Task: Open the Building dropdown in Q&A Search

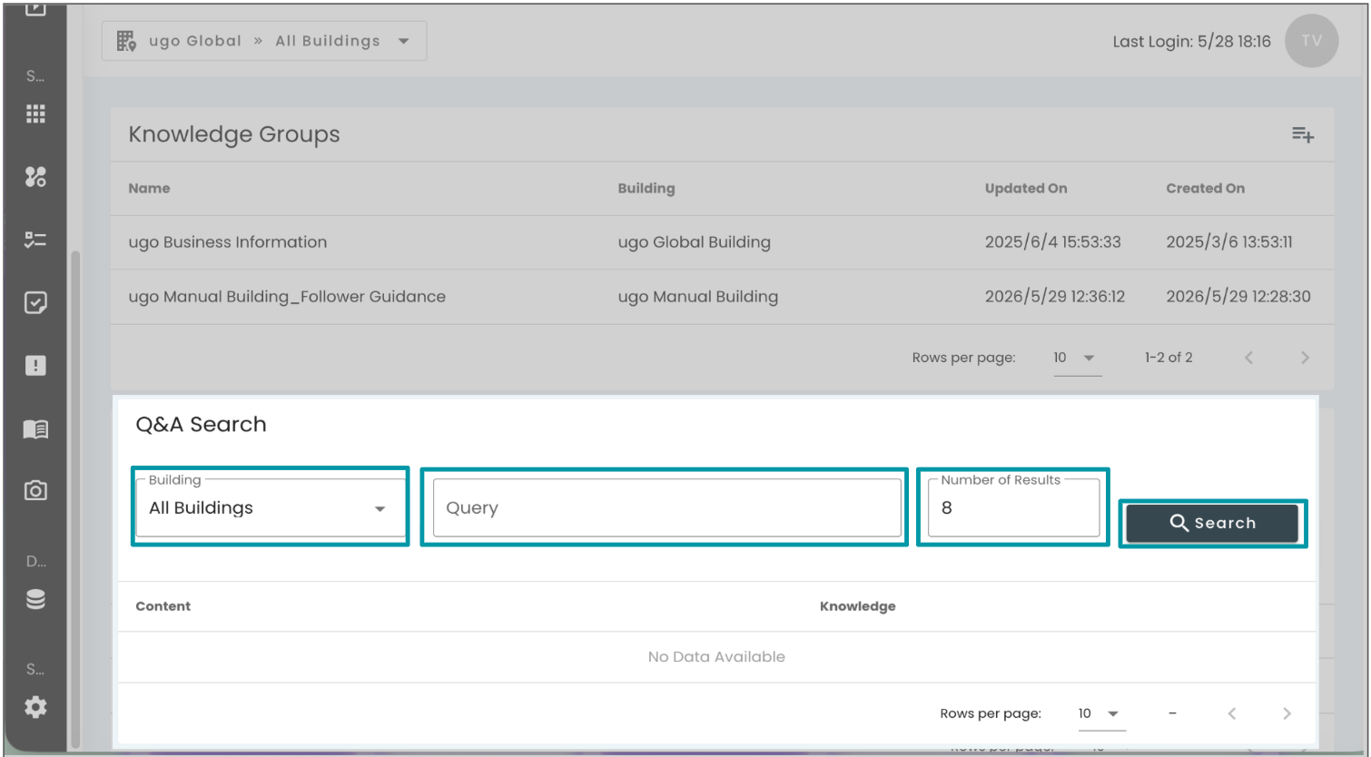Action: point(271,507)
